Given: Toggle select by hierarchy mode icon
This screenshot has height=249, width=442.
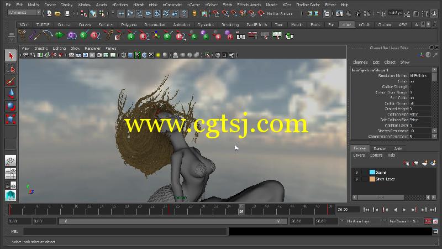Looking at the screenshot, I should point(84,13).
